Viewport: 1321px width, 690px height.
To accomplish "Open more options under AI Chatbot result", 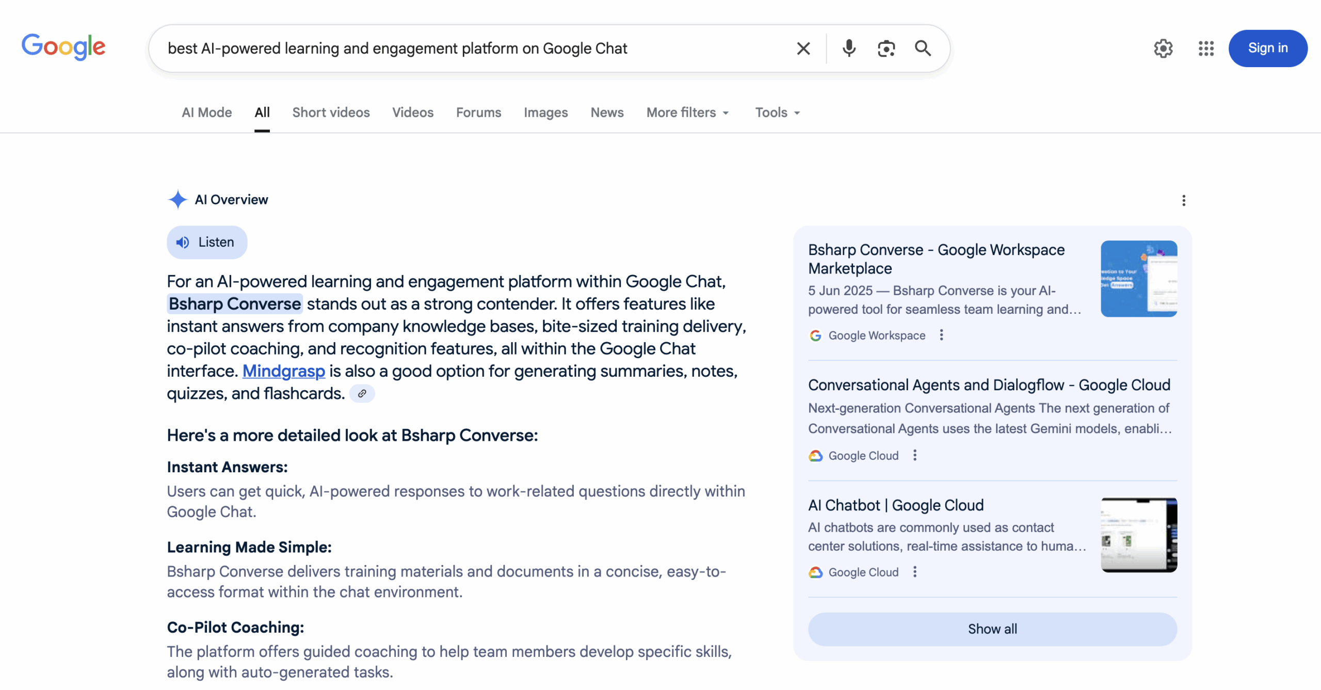I will [x=914, y=572].
